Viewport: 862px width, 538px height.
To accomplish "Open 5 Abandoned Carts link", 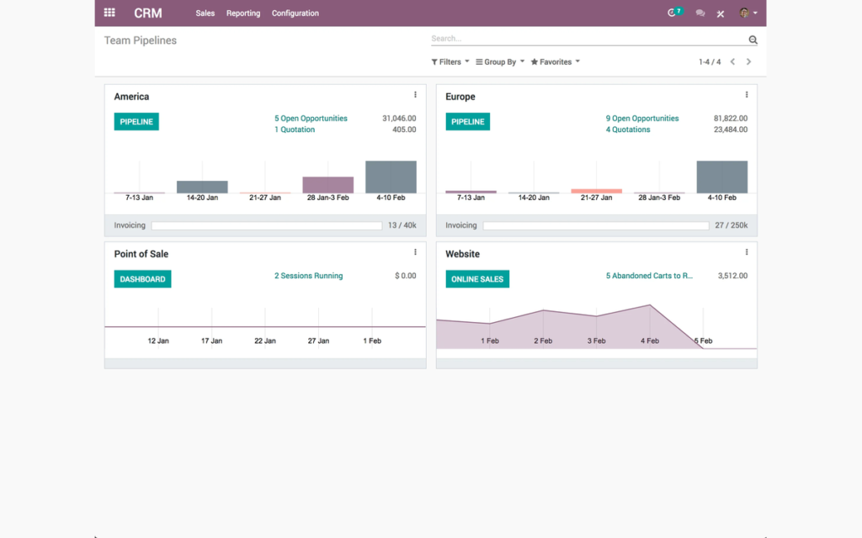I will pos(649,276).
